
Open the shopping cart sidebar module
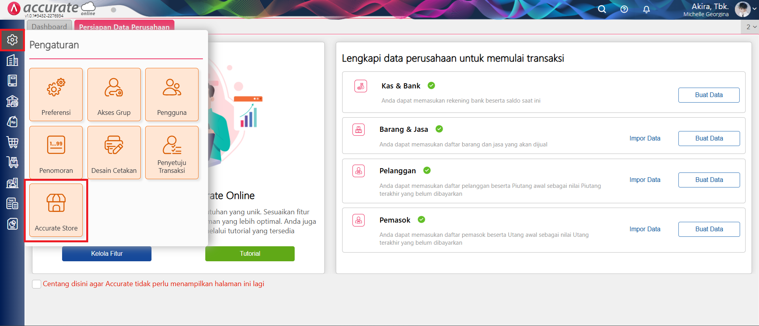coord(12,142)
